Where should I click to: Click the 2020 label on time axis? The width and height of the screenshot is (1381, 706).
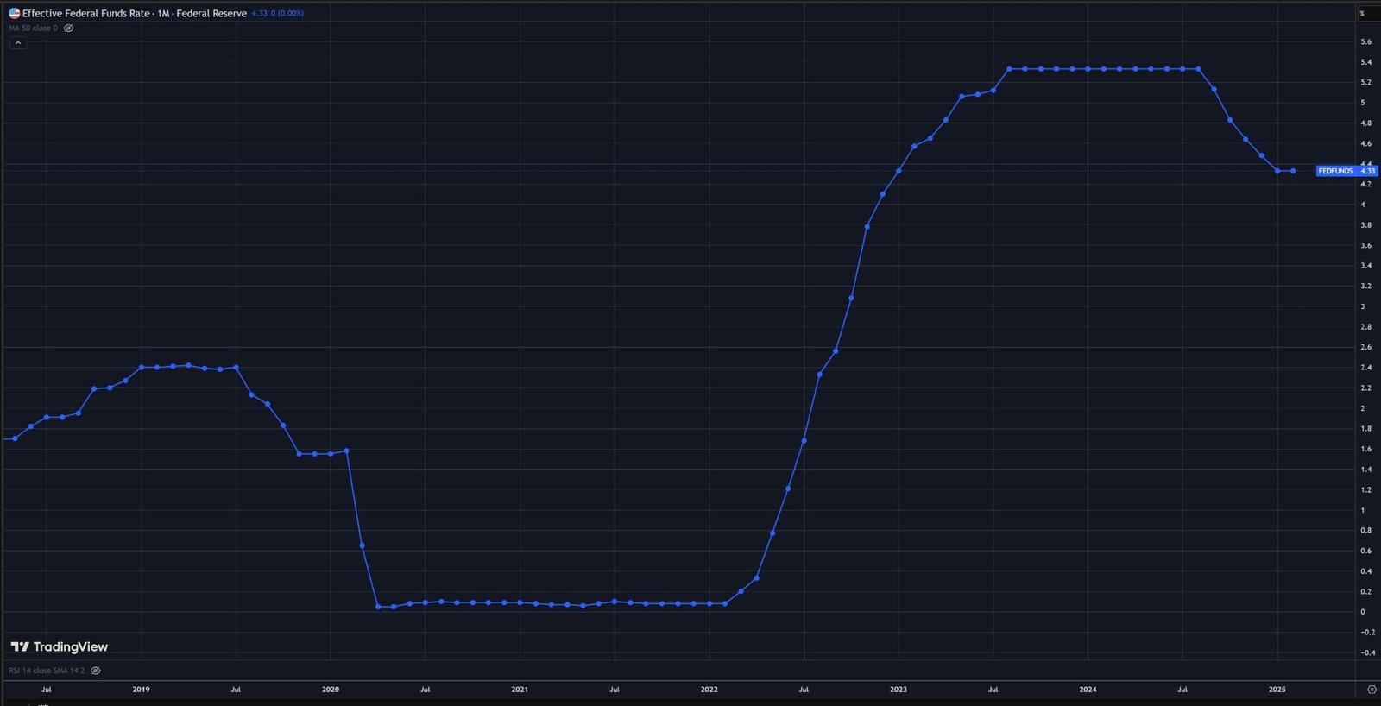[x=331, y=690]
